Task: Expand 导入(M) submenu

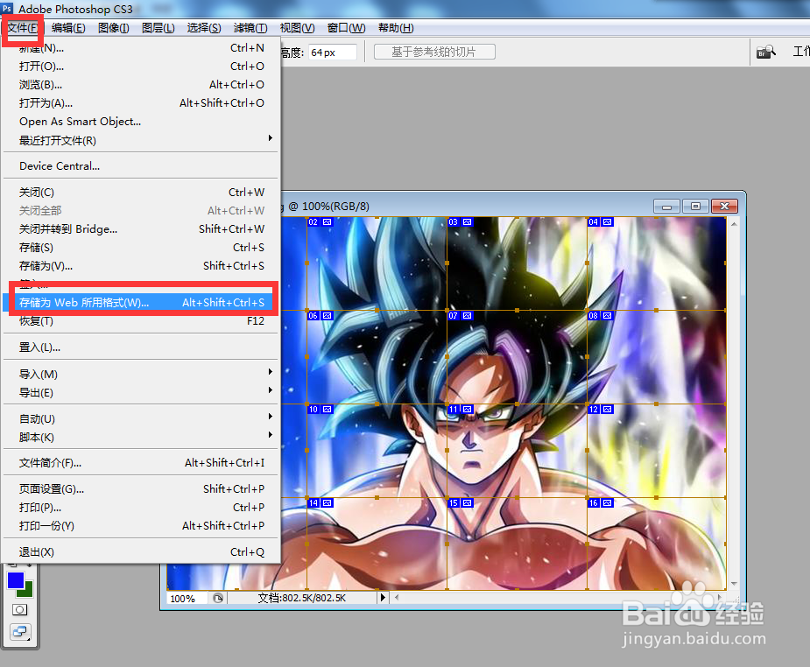Action: click(x=141, y=375)
